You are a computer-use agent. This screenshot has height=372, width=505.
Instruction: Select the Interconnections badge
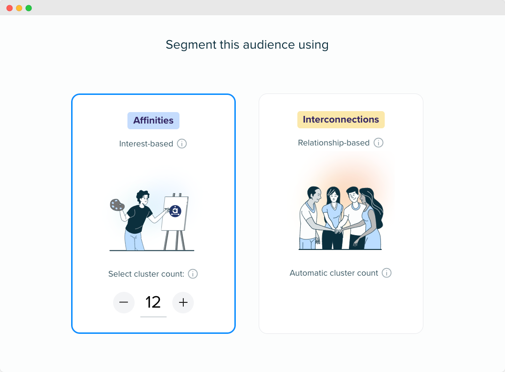[x=341, y=120]
